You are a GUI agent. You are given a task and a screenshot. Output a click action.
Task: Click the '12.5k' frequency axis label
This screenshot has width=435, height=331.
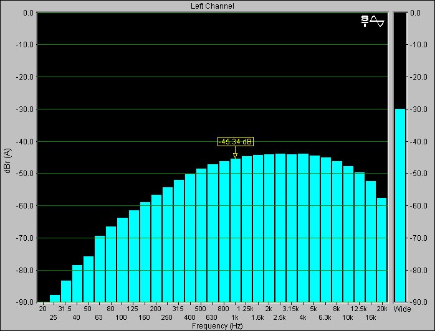[x=358, y=309]
